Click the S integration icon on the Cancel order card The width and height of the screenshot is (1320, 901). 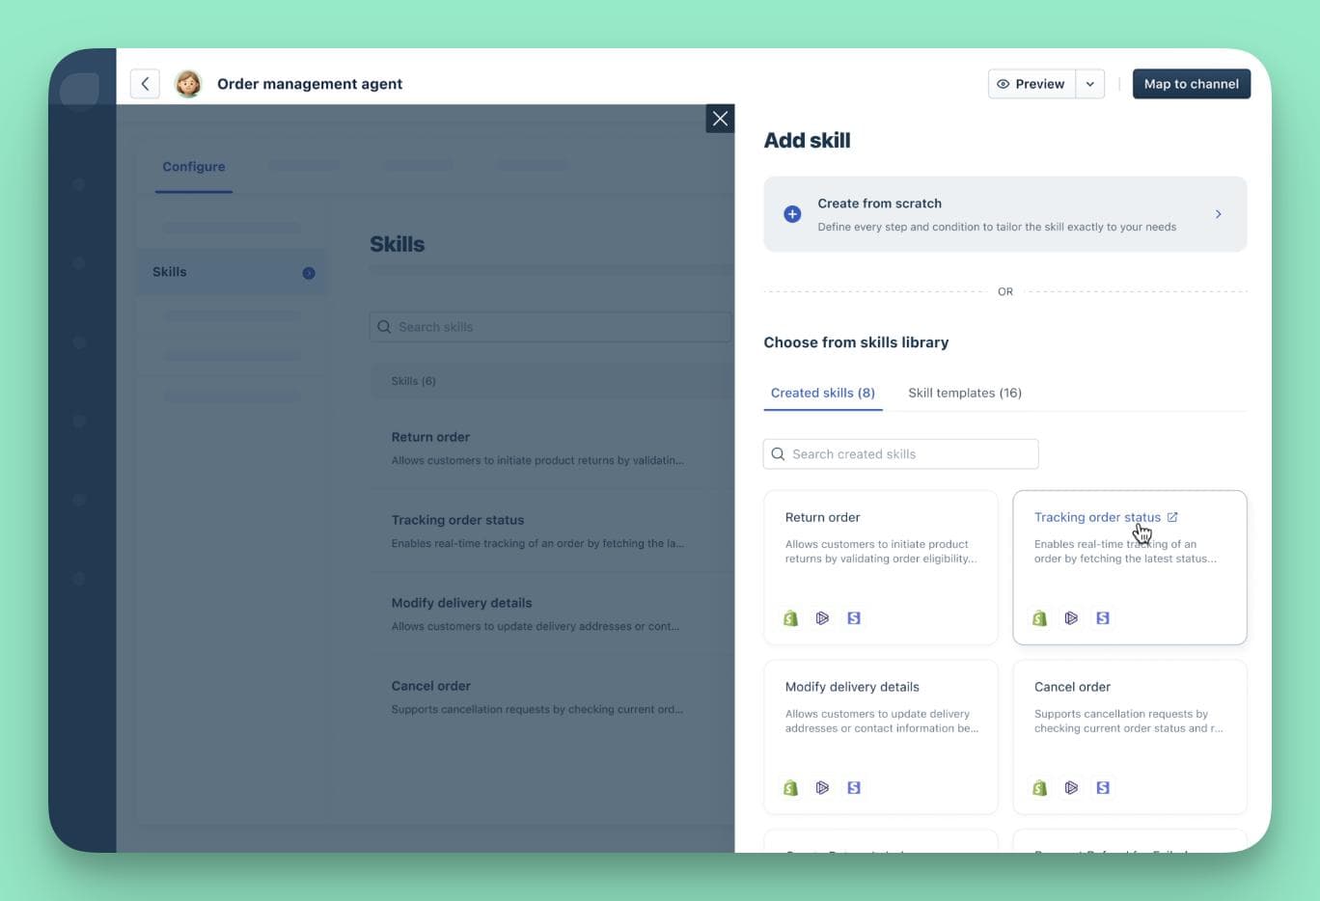[x=1102, y=787]
